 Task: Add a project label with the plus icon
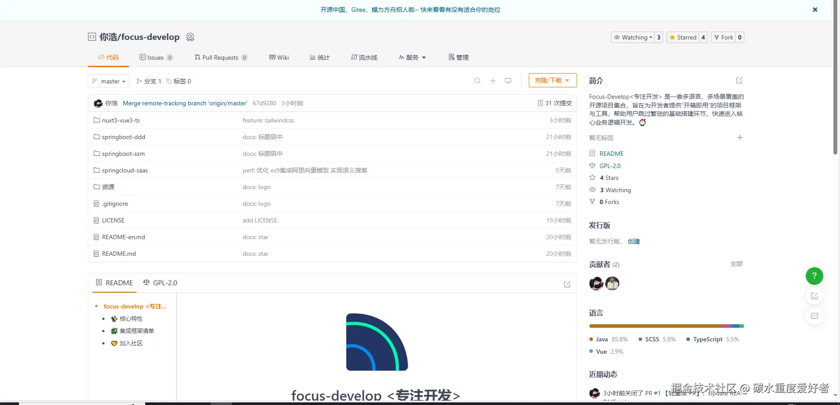[739, 137]
